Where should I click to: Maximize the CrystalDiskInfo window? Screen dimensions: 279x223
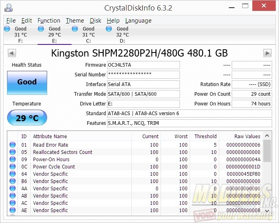[245, 6]
